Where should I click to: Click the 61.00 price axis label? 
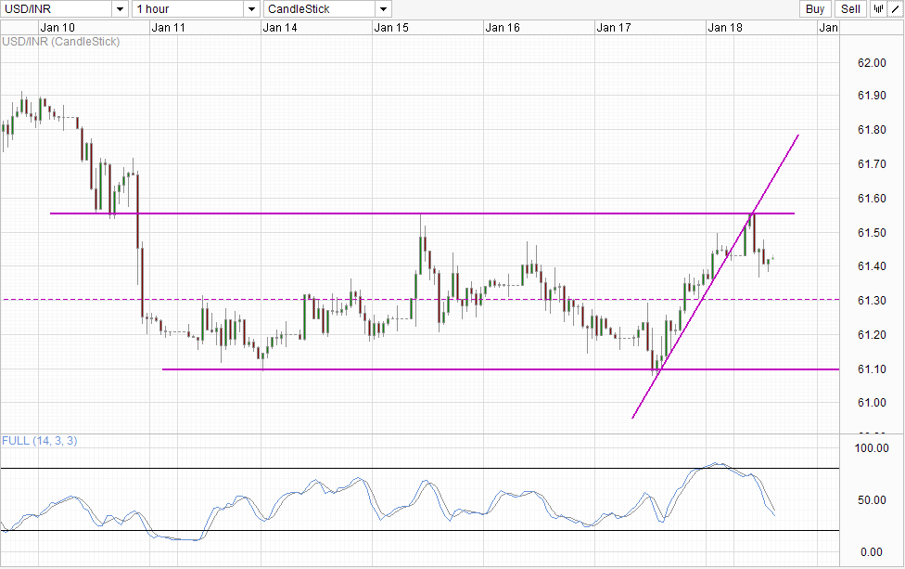tap(872, 403)
